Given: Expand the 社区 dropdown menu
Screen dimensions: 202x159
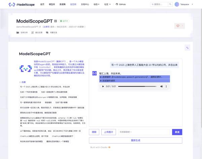Looking at the screenshot, I should (x=107, y=4).
